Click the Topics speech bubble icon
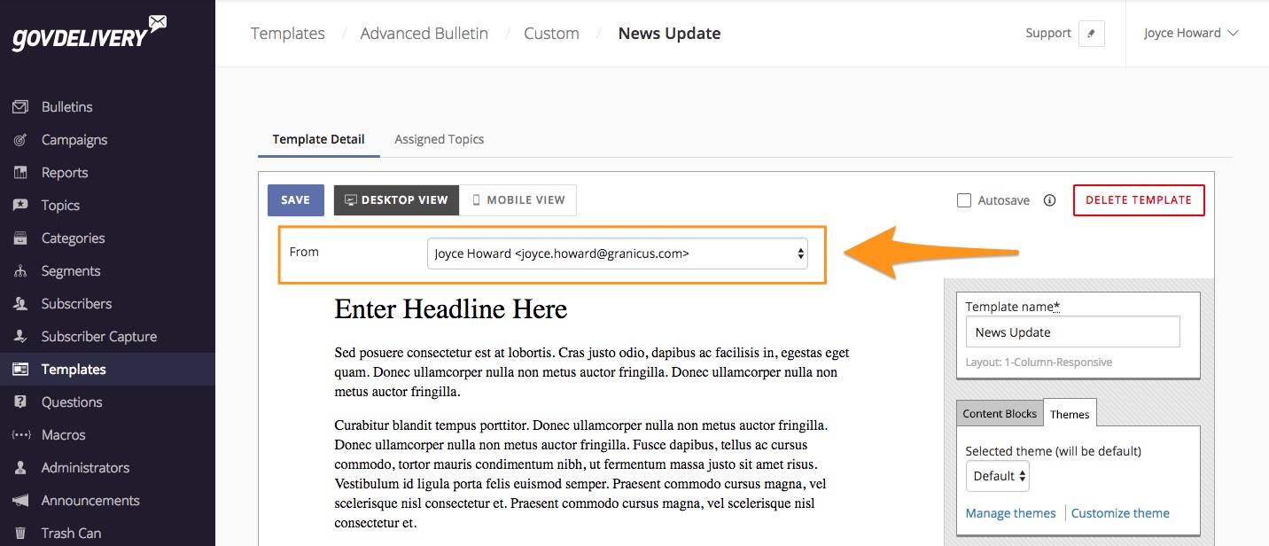Viewport: 1269px width, 546px height. point(22,205)
